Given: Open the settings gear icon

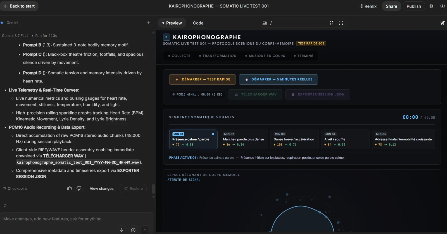Looking at the screenshot, I should [x=443, y=6].
